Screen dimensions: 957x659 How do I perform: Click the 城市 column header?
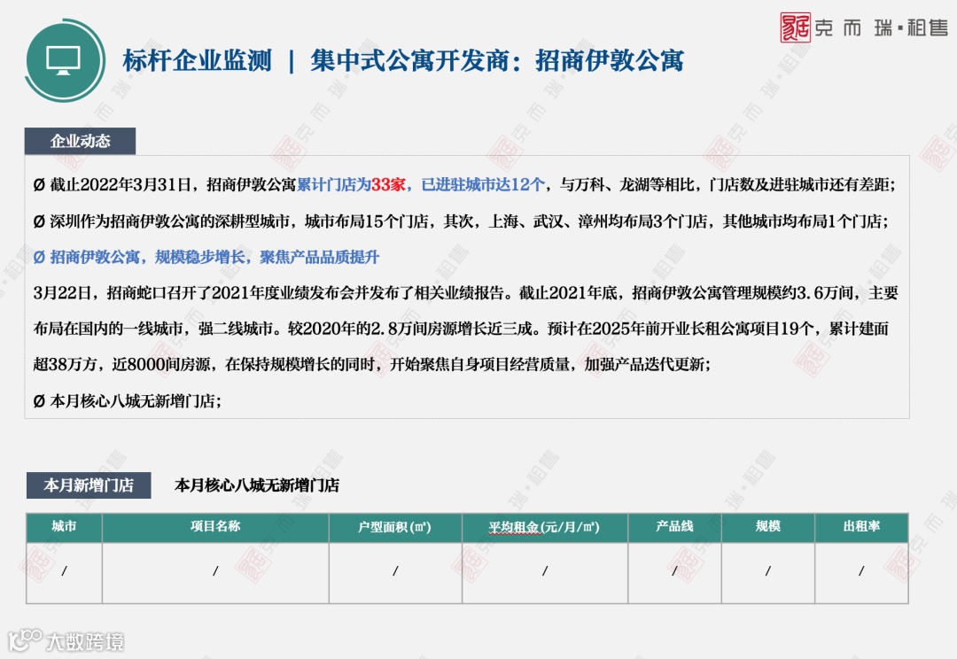click(x=64, y=527)
